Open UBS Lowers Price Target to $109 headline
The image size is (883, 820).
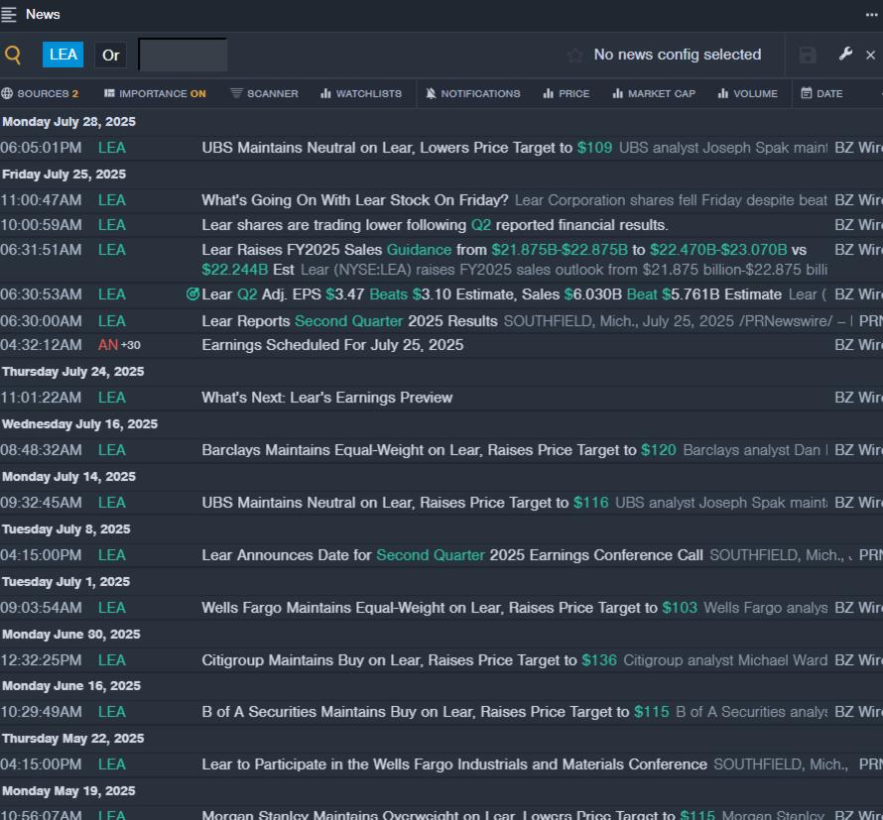(407, 148)
